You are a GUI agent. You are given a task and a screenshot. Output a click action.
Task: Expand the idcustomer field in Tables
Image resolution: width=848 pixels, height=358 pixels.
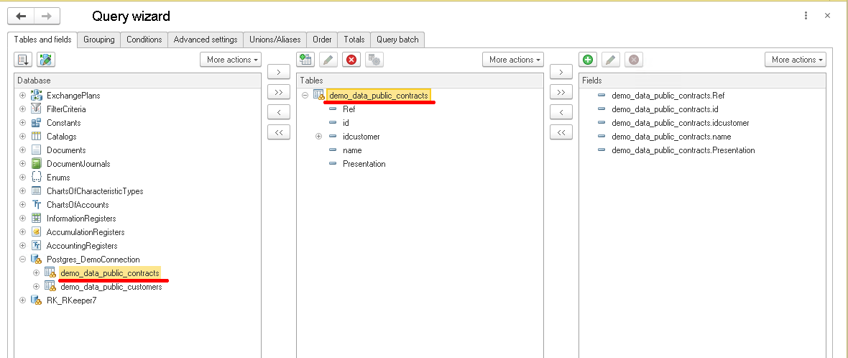pyautogui.click(x=318, y=137)
